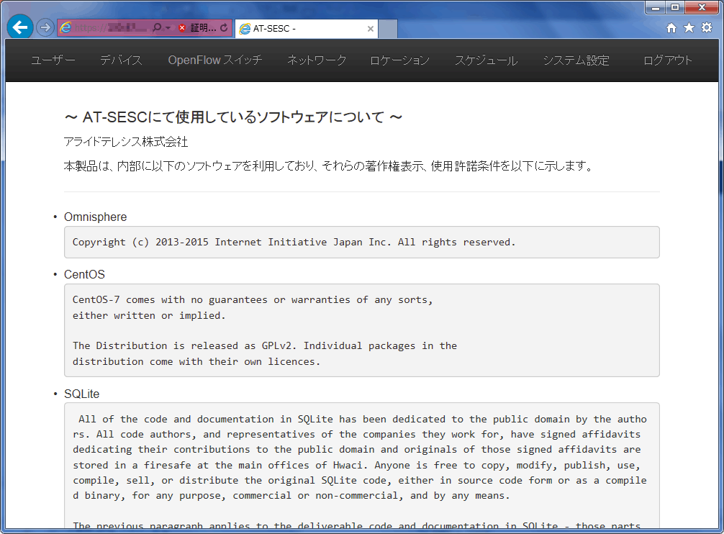Click the Omnisphere copyright notice box
The image size is (724, 534).
361,243
